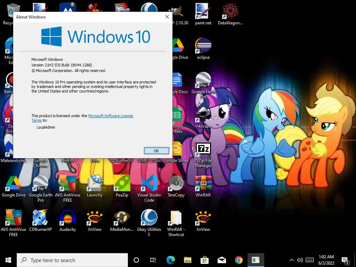The width and height of the screenshot is (356, 267).
Task: Click OK in the About Windows dialog
Action: [156, 151]
